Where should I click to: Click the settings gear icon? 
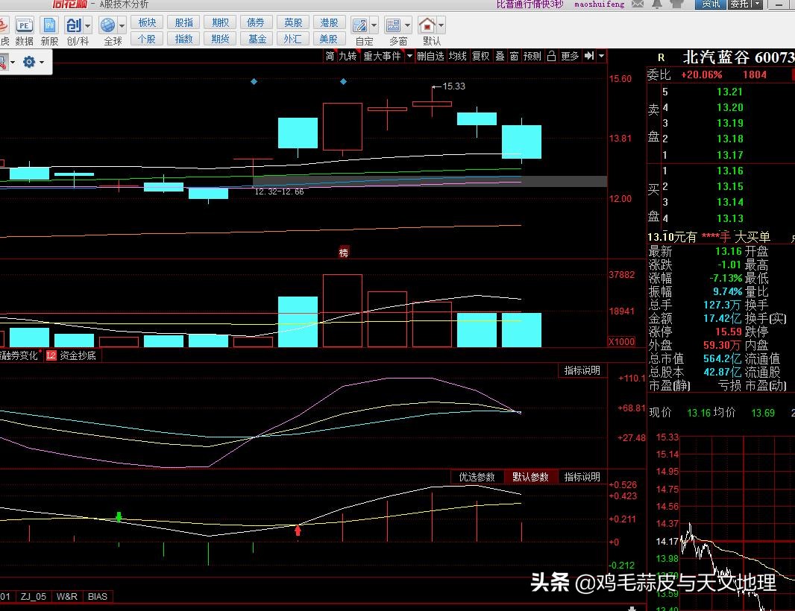[x=29, y=62]
